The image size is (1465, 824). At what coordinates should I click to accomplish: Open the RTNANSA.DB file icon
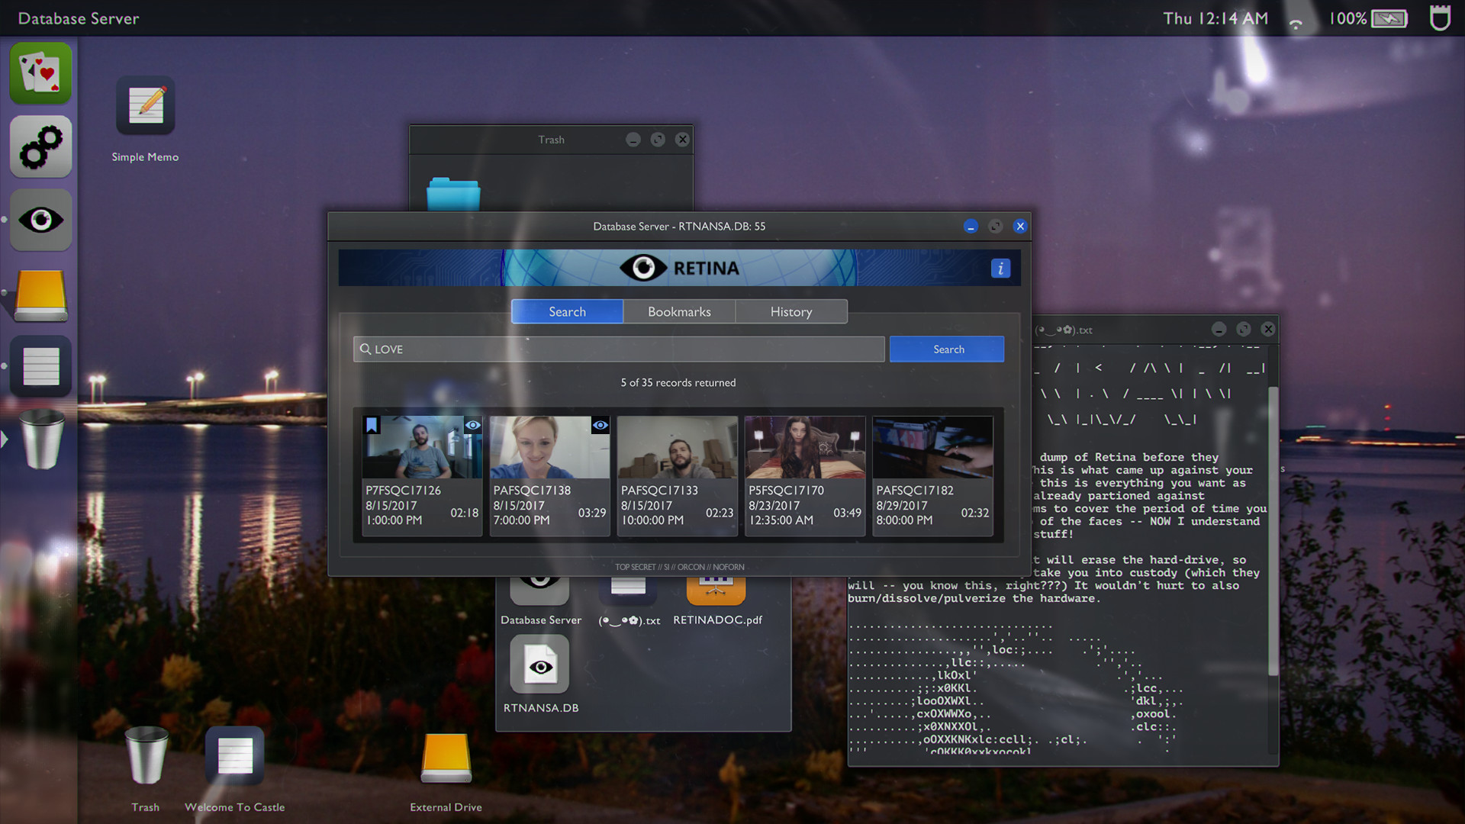[540, 667]
